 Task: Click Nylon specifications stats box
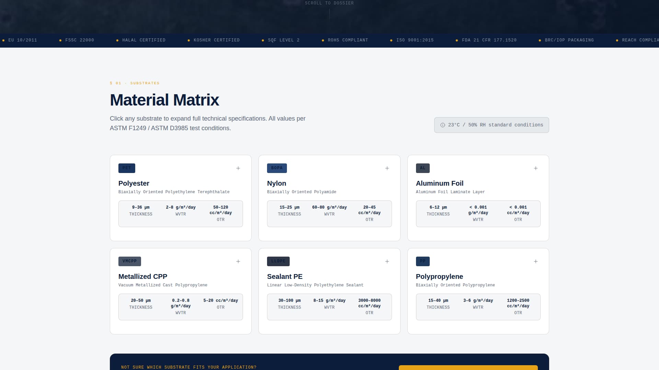[329, 213]
